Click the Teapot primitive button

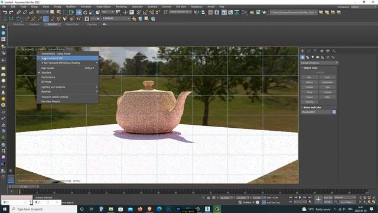[x=309, y=97]
